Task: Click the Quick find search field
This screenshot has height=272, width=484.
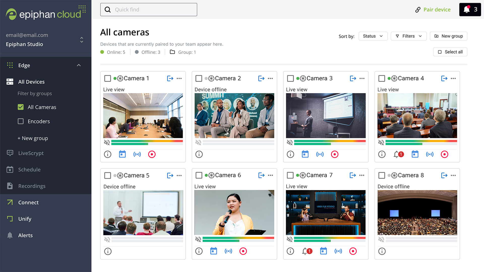Action: [x=149, y=10]
